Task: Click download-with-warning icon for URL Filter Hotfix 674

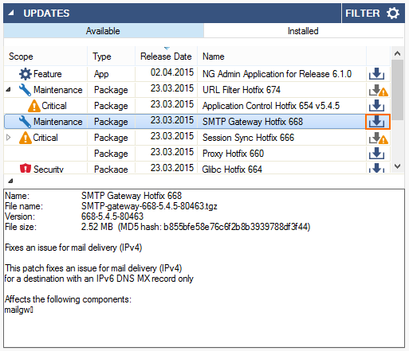Action: click(378, 90)
